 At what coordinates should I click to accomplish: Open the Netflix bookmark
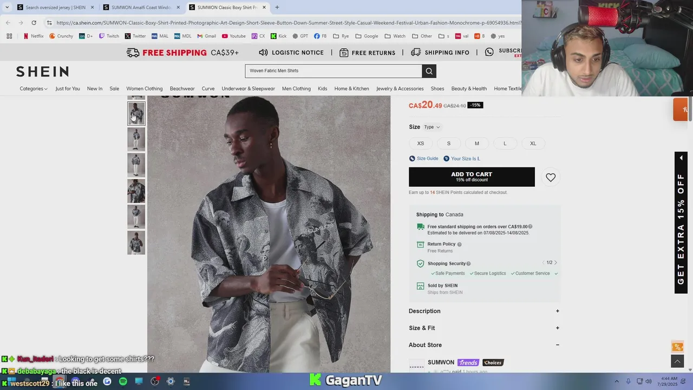[x=33, y=36]
